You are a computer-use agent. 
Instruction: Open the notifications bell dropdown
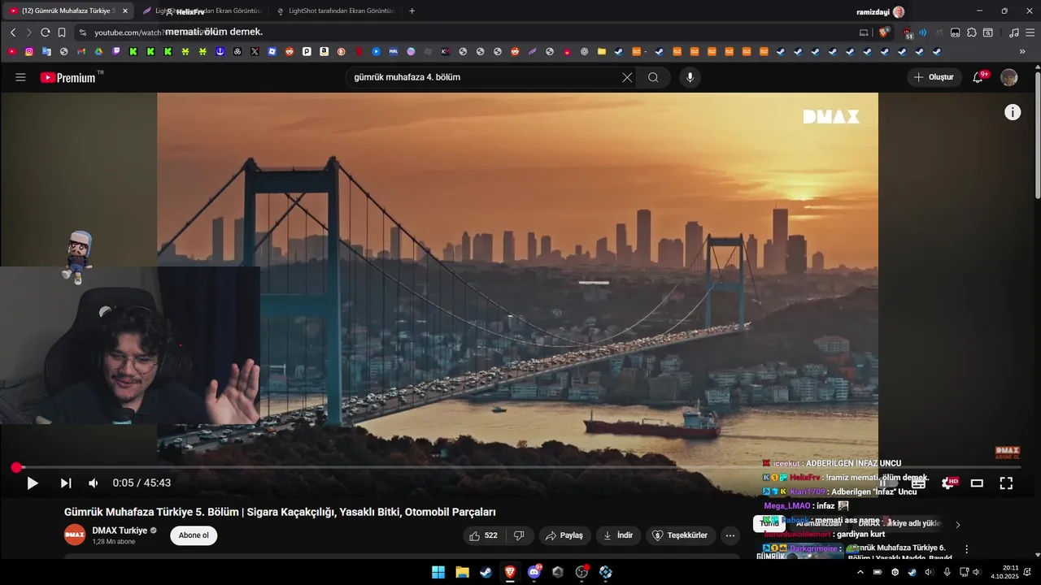click(979, 77)
